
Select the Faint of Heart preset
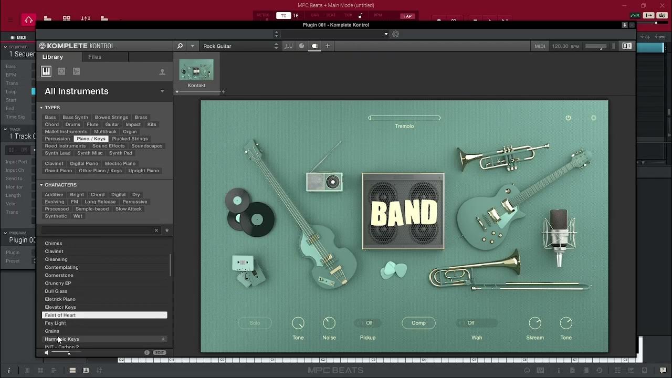(x=104, y=315)
